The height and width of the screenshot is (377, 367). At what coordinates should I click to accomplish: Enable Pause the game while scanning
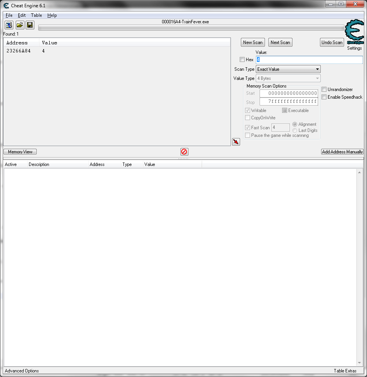coord(248,135)
